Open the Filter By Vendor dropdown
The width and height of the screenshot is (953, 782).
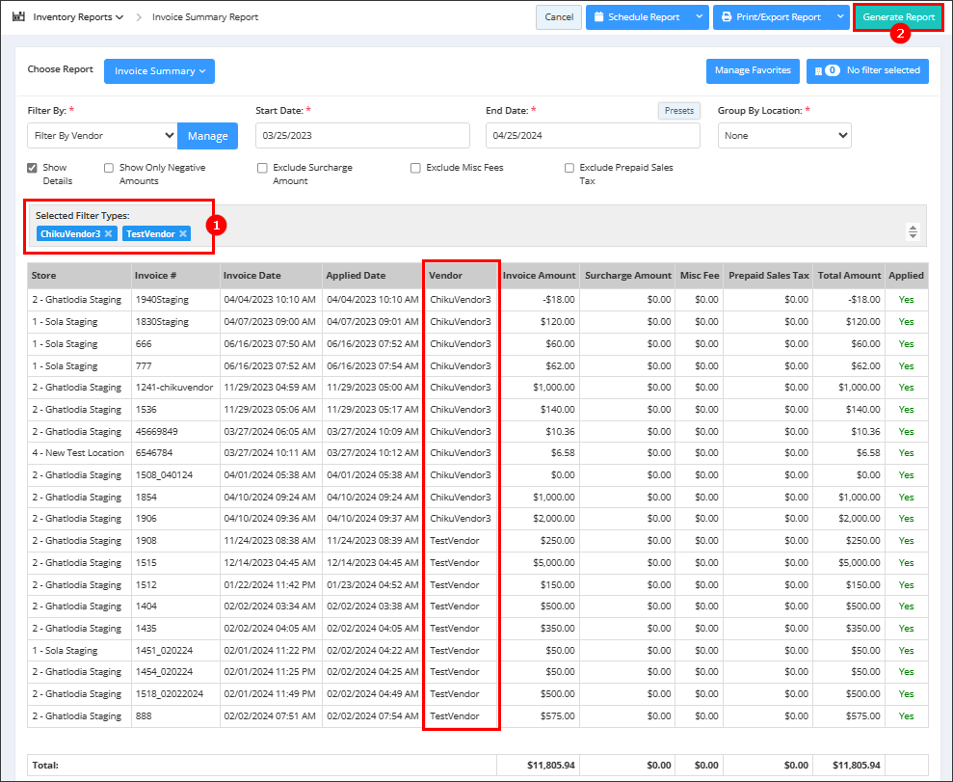(x=102, y=136)
